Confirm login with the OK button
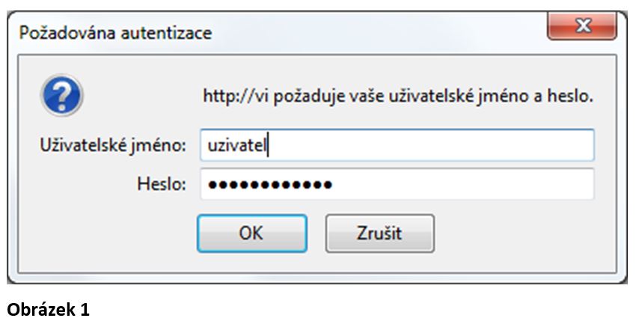The image size is (639, 327). click(x=252, y=233)
